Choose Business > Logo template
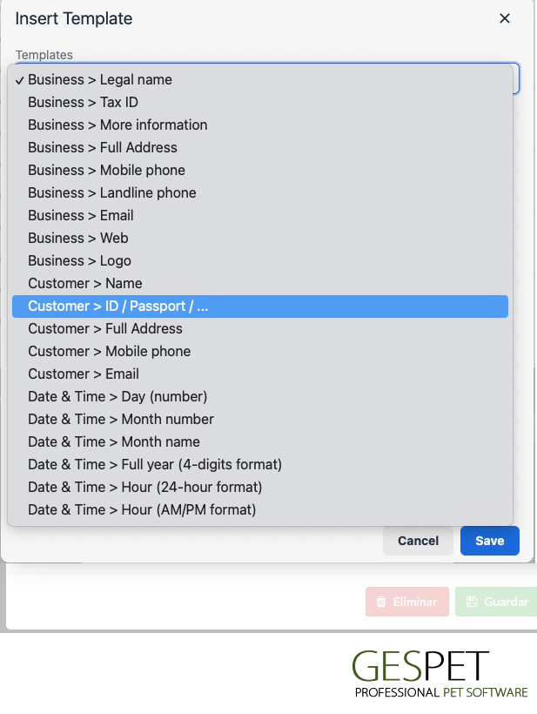 point(260,261)
